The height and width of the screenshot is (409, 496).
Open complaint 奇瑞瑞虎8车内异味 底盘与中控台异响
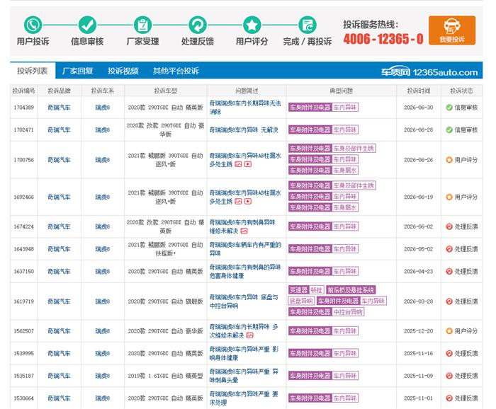tap(244, 301)
